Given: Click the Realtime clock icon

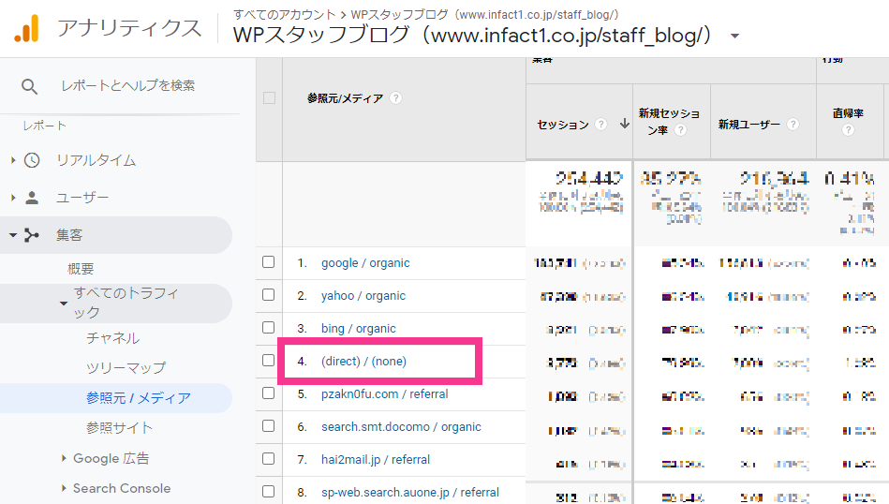Looking at the screenshot, I should pos(32,160).
